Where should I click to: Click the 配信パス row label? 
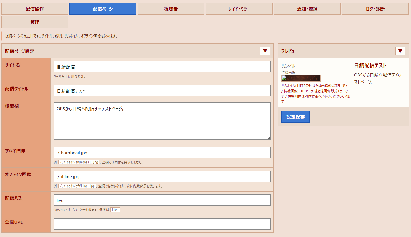(x=14, y=199)
